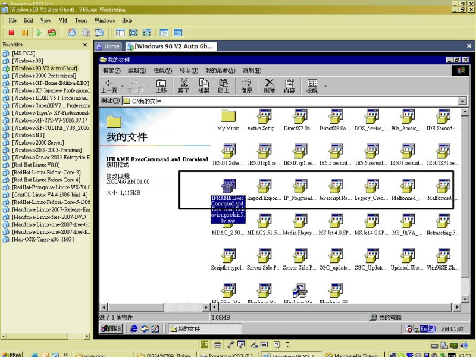Click the VMware green Power On button
The height and width of the screenshot is (357, 476).
[39, 32]
